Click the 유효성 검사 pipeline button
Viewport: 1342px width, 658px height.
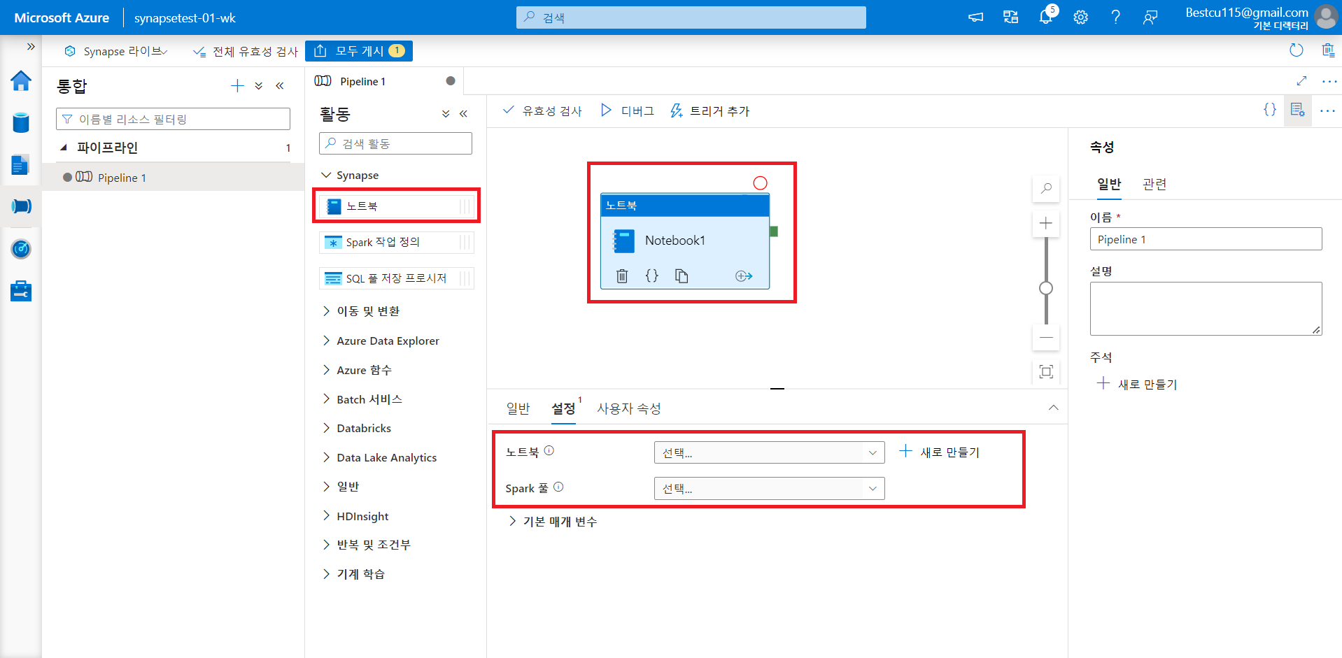click(x=542, y=110)
